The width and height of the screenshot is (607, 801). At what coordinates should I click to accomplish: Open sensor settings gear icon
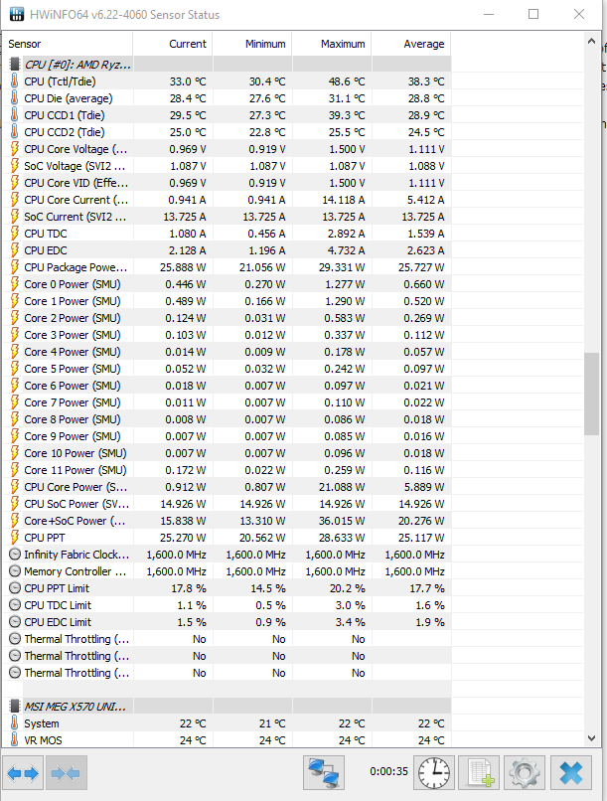(x=525, y=773)
